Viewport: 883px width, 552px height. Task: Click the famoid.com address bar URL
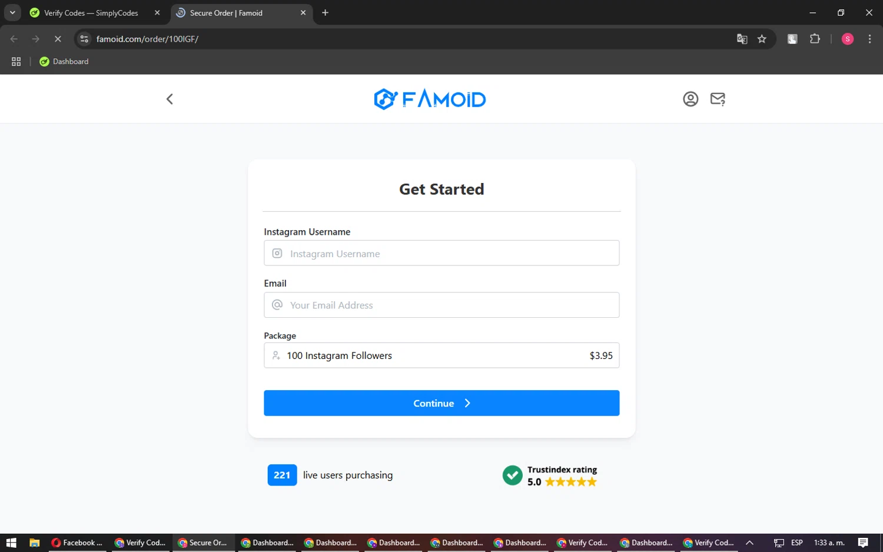pyautogui.click(x=147, y=39)
